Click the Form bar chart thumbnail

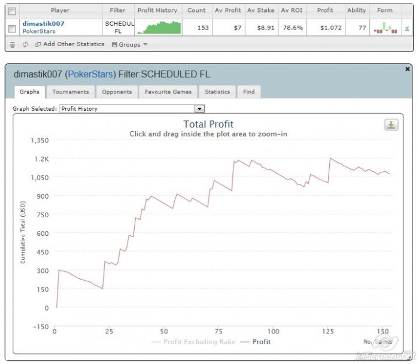click(x=385, y=28)
